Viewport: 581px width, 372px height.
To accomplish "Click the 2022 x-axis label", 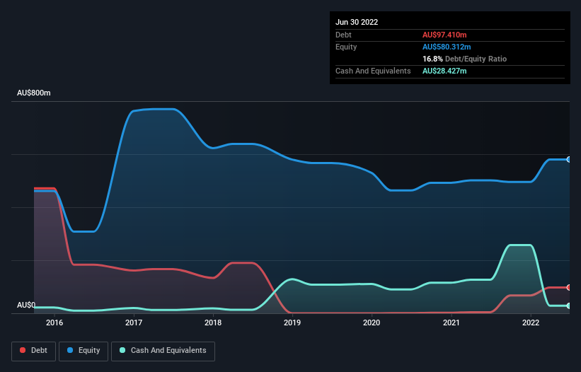I will pos(531,322).
